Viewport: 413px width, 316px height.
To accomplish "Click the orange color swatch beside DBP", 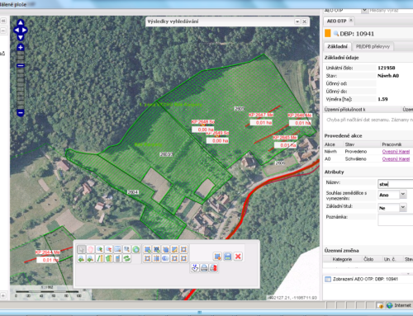I will 328,33.
